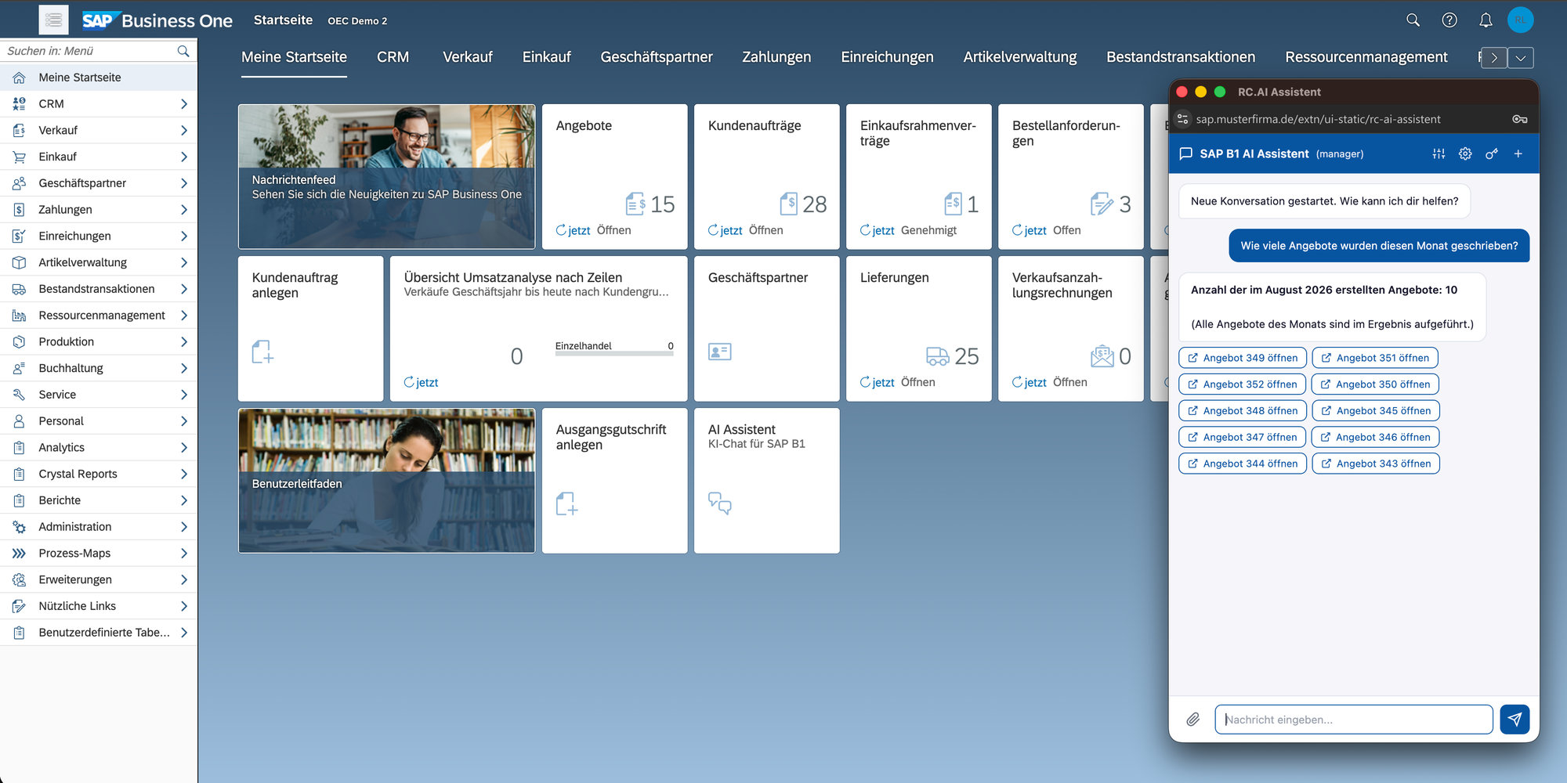Click the document-plus icon on Kundenauftrag anlegen
Viewport: 1567px width, 783px height.
262,352
